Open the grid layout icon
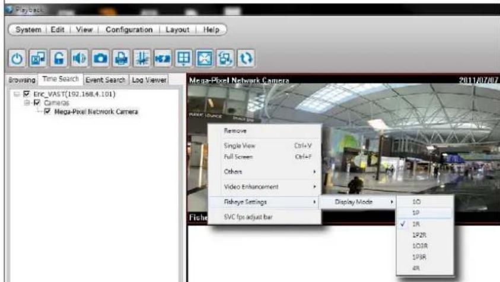 [184, 58]
